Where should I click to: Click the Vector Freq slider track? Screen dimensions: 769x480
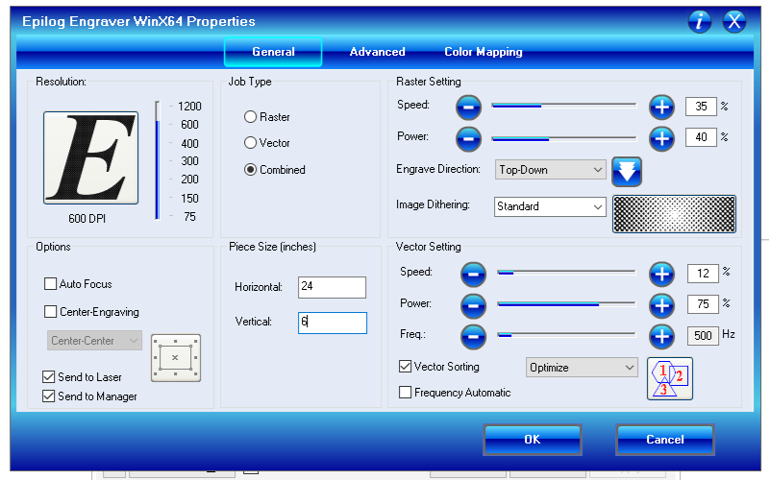(566, 335)
